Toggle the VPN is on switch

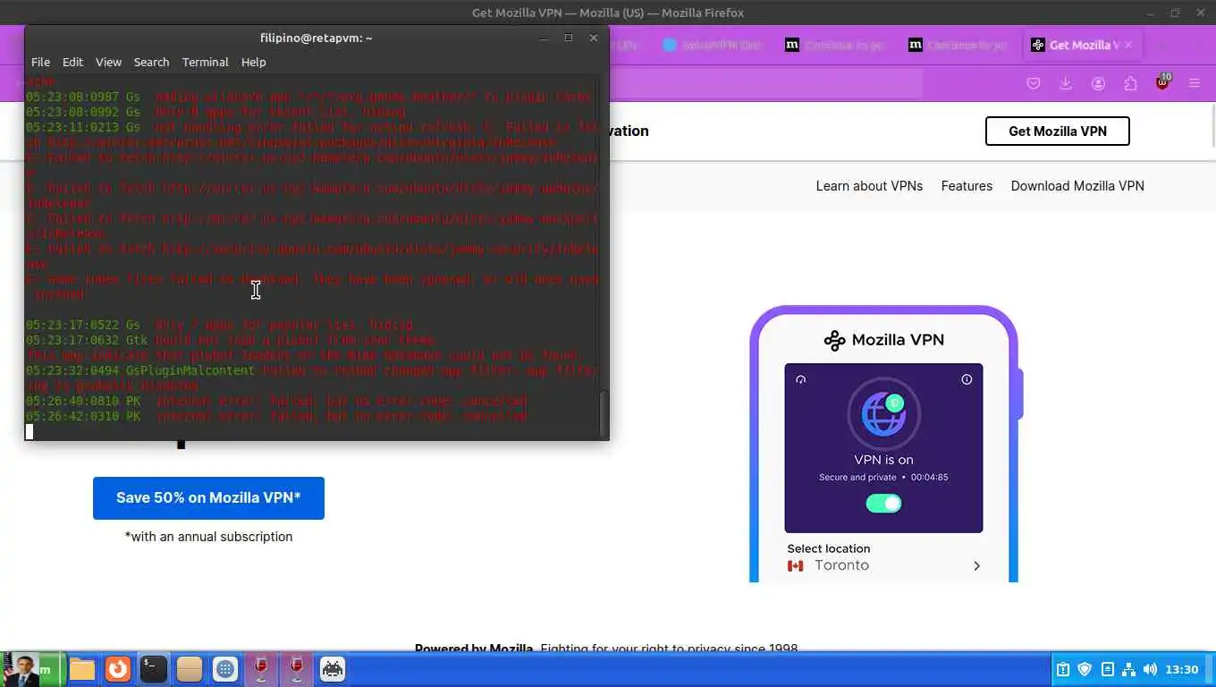883,504
